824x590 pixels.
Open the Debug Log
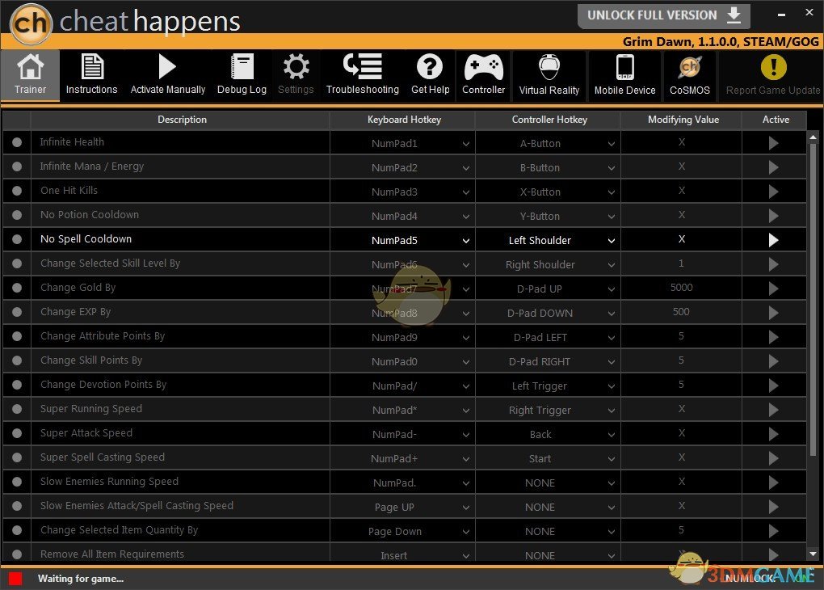242,74
